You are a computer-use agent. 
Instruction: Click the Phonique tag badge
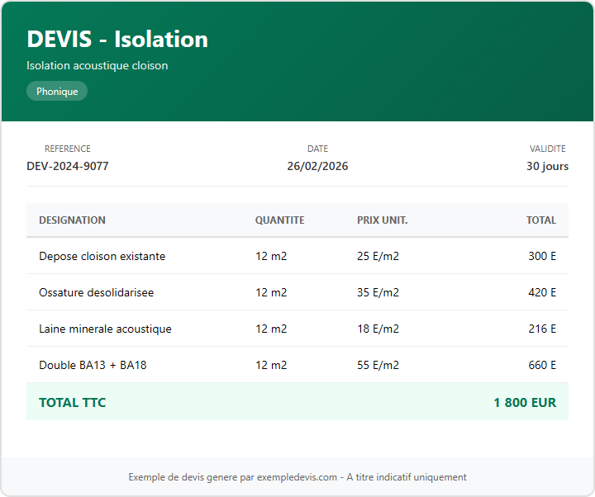57,92
